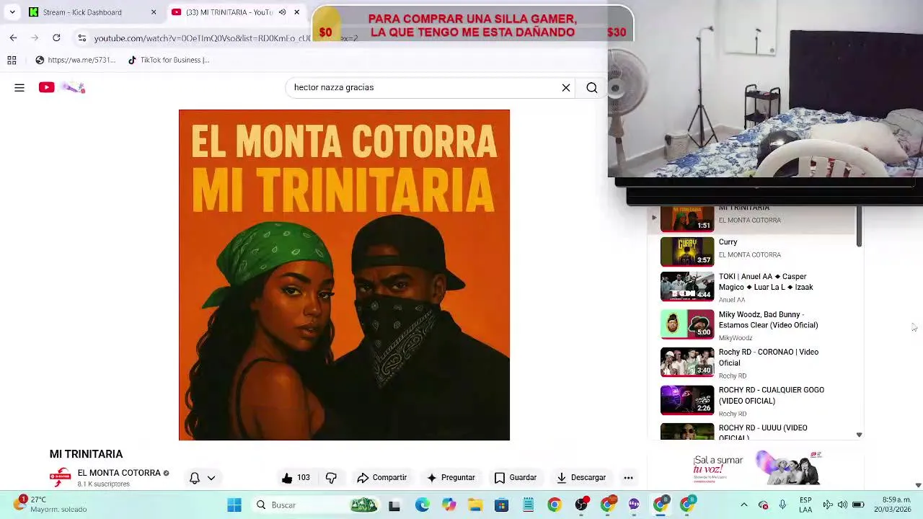The height and width of the screenshot is (519, 923).
Task: Open volume control in system tray
Action: coord(842,505)
